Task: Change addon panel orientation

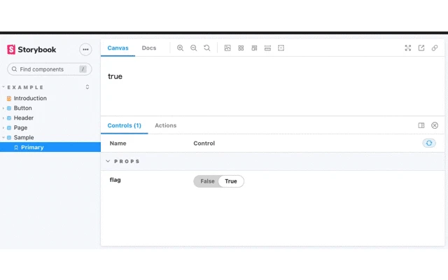Action: (421, 125)
